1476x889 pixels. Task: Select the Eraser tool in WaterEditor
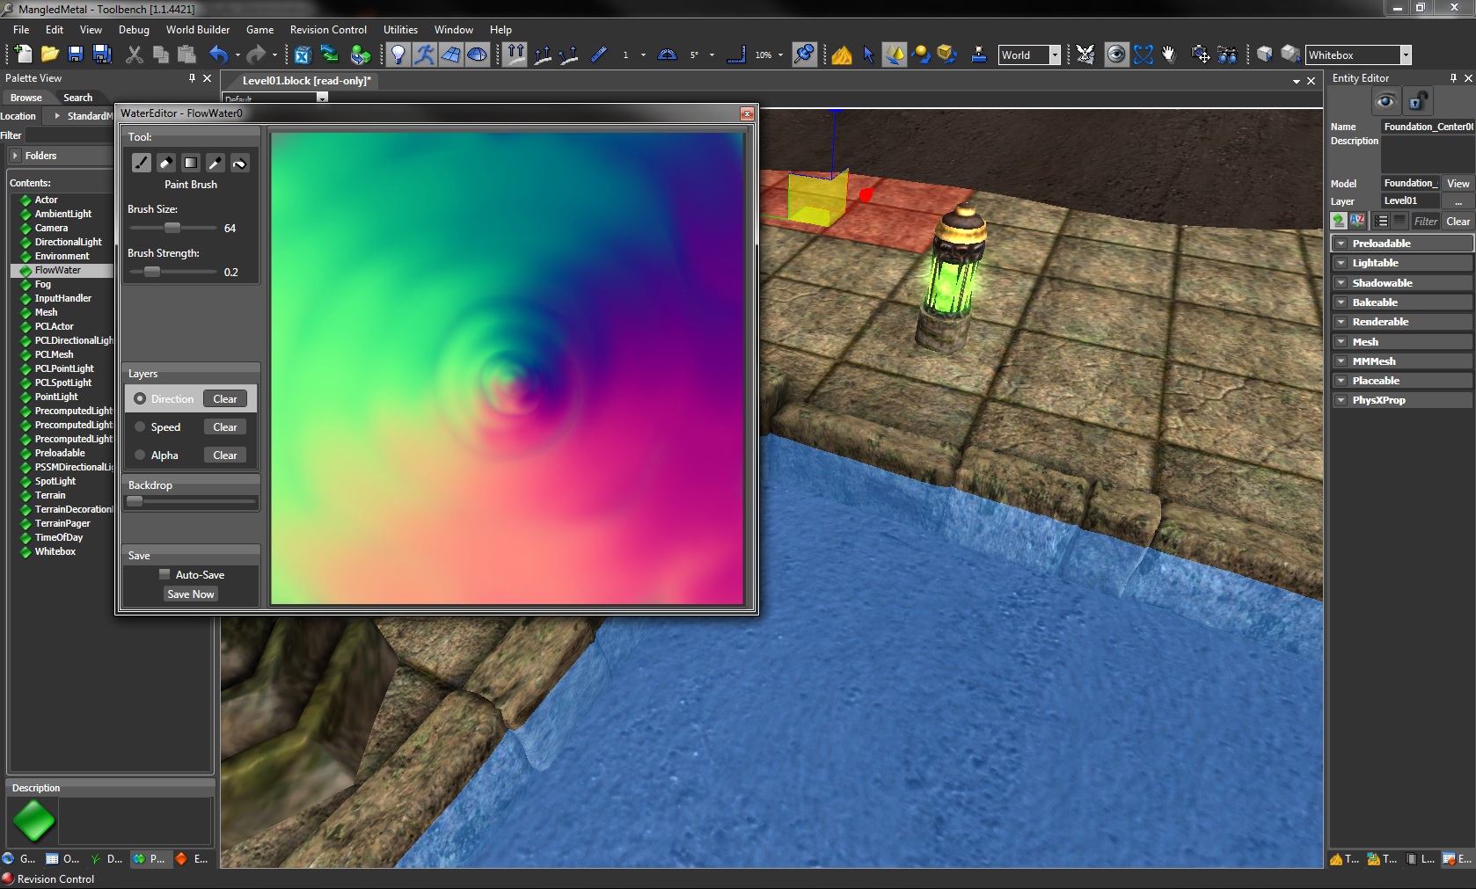coord(165,163)
